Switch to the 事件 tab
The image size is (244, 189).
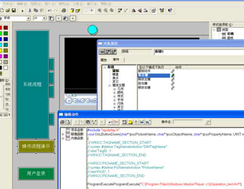click(x=116, y=60)
